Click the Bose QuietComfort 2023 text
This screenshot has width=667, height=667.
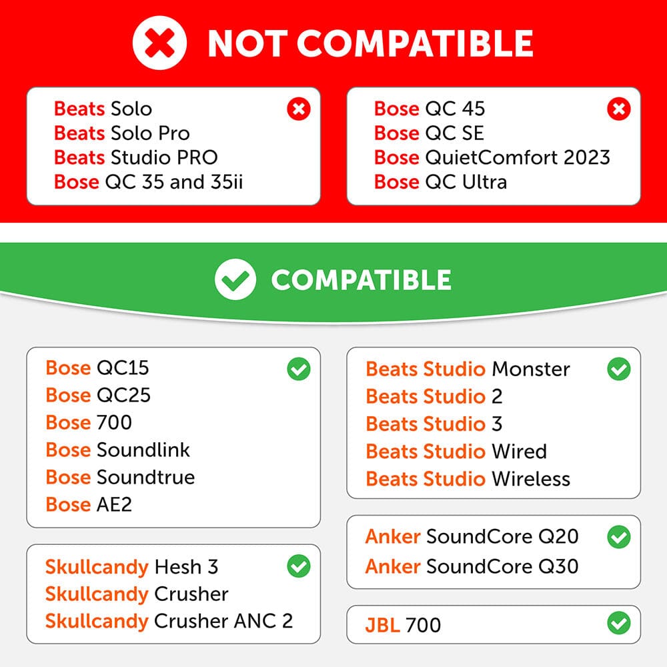coord(492,157)
